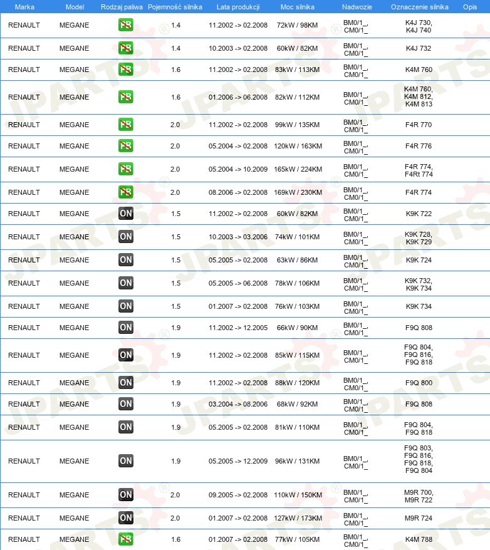Click petrol fuel icon for 72kW/98KM engine
This screenshot has width=490, height=550.
pyautogui.click(x=125, y=25)
